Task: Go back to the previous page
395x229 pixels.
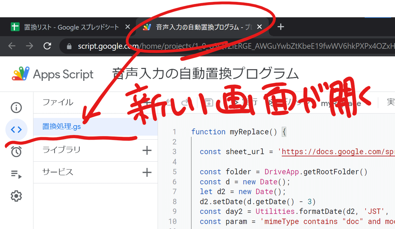Action: pyautogui.click(x=12, y=46)
